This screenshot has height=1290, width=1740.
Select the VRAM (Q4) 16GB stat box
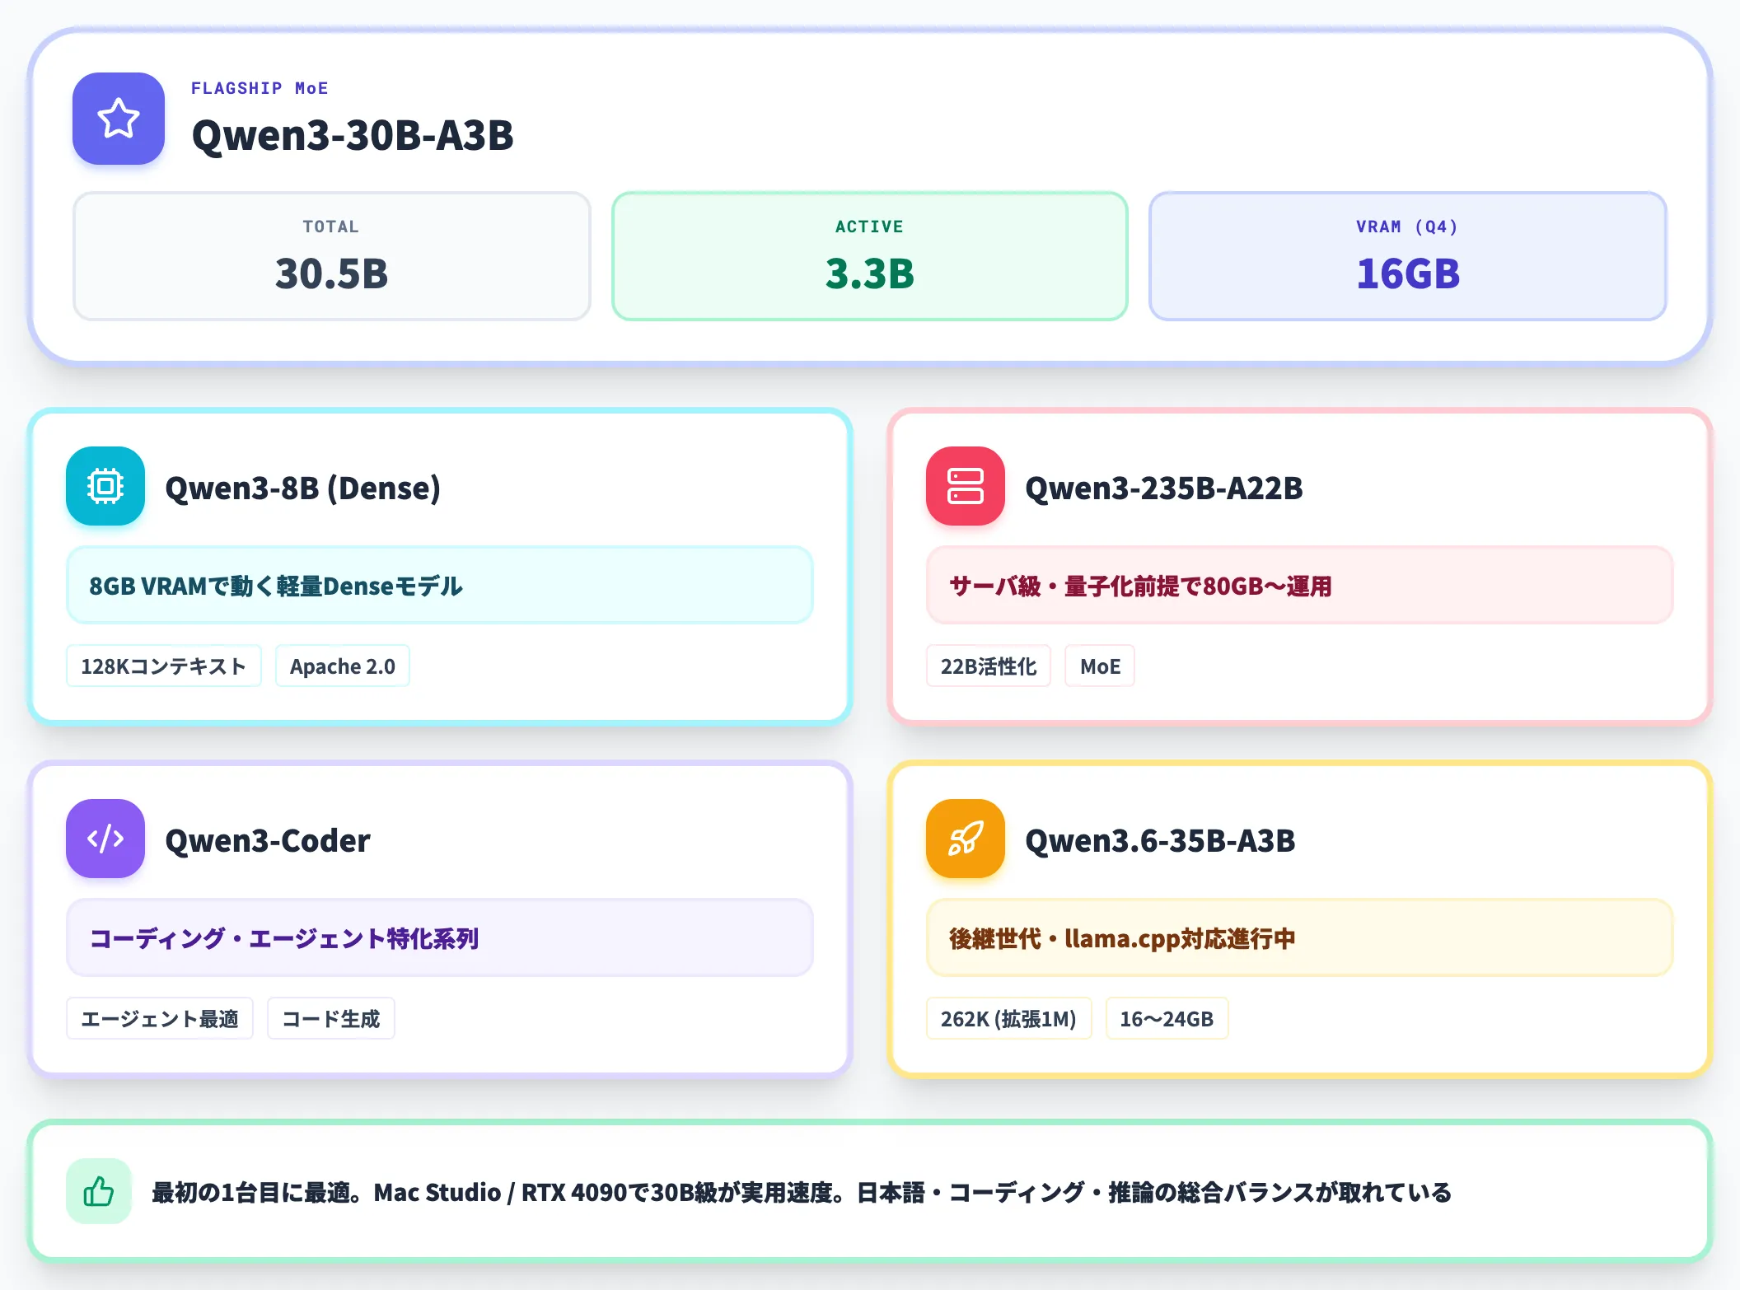(1408, 256)
